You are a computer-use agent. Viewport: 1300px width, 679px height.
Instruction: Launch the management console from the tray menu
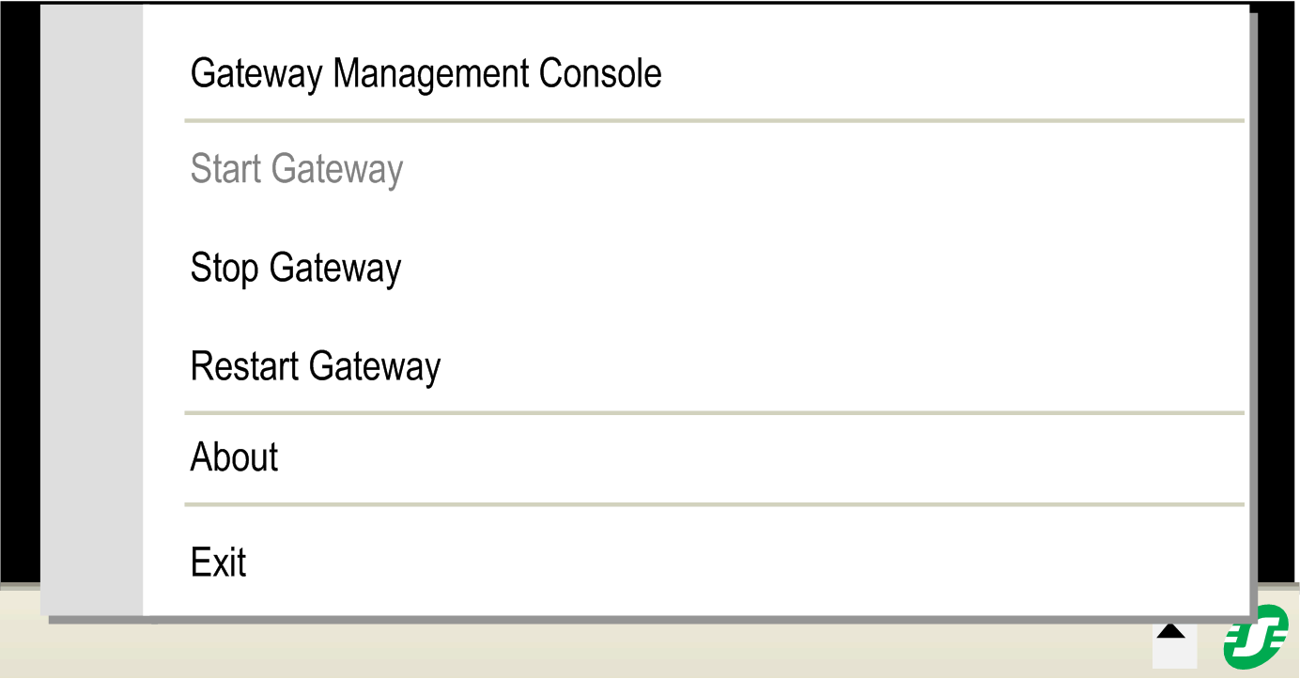point(426,73)
